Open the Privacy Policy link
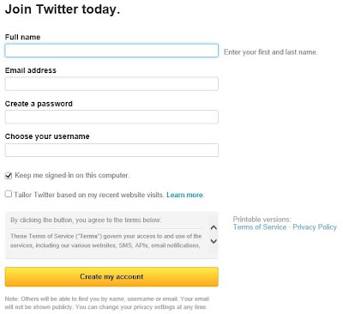The height and width of the screenshot is (314, 343). click(315, 227)
